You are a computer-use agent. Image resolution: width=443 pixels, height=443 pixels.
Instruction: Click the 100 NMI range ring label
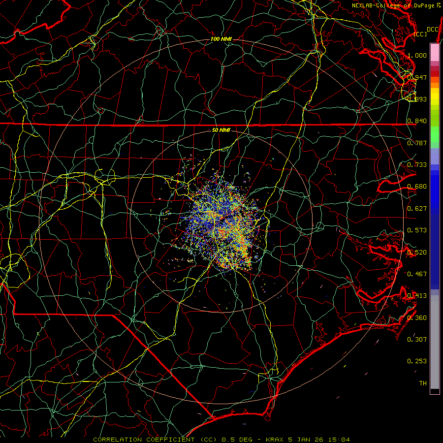pyautogui.click(x=221, y=39)
